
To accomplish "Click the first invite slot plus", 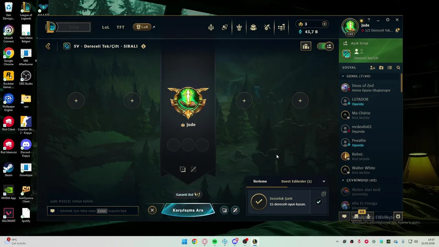I will click(76, 101).
